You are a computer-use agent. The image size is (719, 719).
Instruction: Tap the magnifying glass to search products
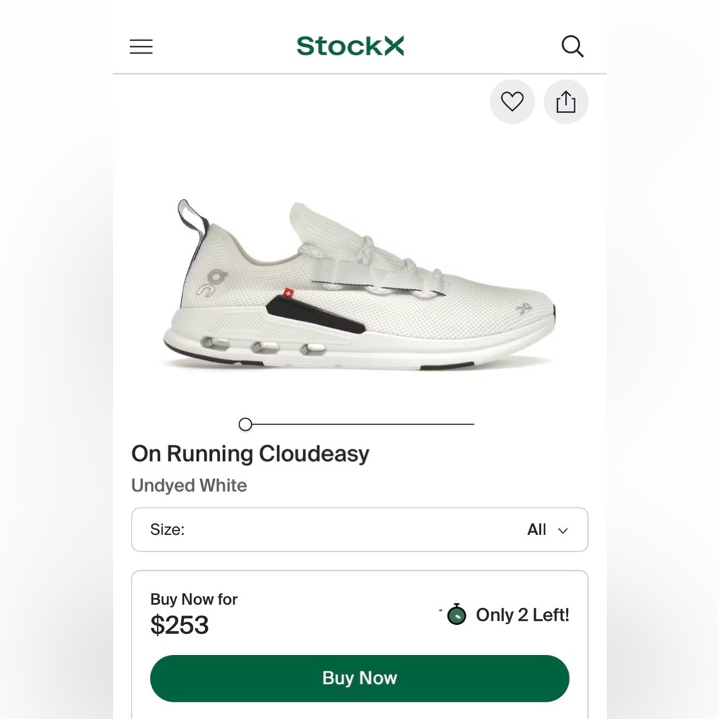click(x=573, y=46)
